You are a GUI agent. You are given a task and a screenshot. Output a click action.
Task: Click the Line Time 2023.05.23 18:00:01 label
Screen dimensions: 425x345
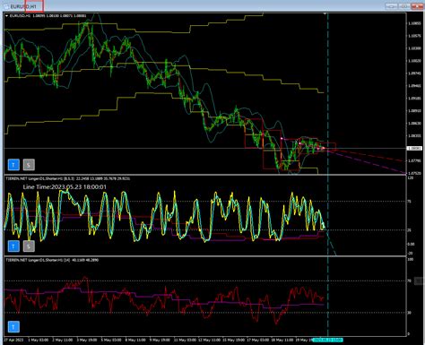click(x=65, y=187)
